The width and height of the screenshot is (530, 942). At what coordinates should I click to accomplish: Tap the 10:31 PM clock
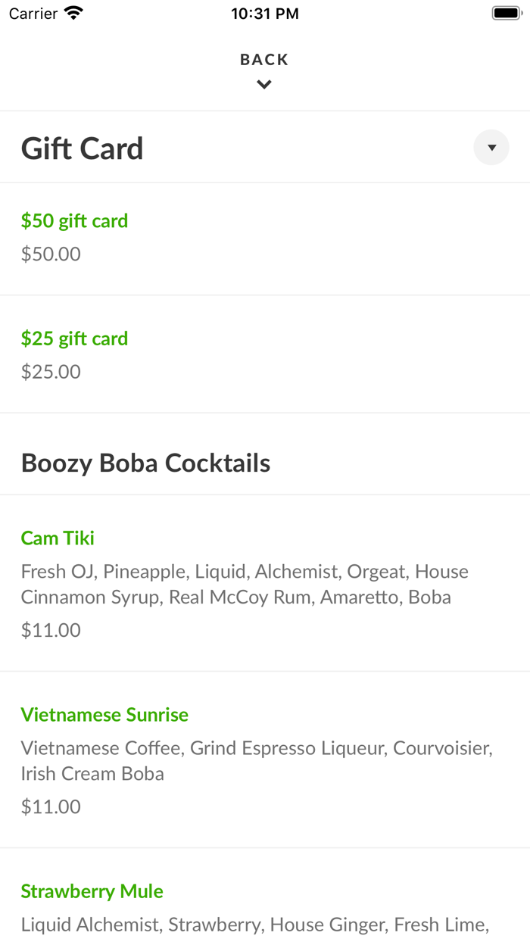pos(265,14)
